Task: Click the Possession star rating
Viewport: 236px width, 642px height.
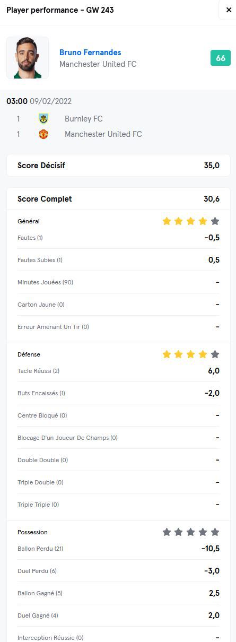Action: coord(191,532)
